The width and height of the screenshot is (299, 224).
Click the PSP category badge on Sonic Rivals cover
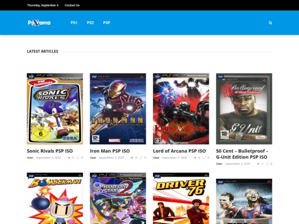point(31,77)
